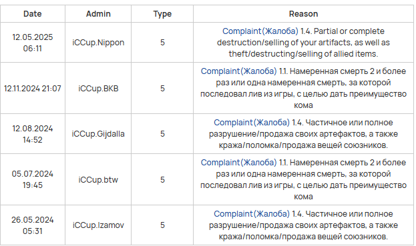Select admin name iCCup.BKB

pyautogui.click(x=98, y=89)
